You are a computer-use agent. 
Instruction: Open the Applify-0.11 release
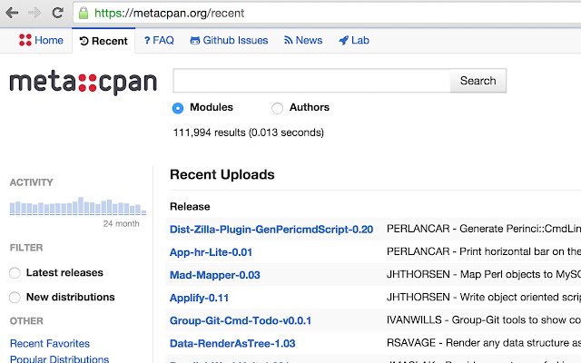pos(199,298)
